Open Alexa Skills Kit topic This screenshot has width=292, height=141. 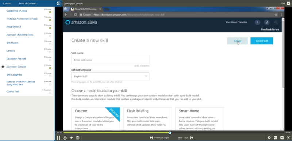tap(14, 27)
